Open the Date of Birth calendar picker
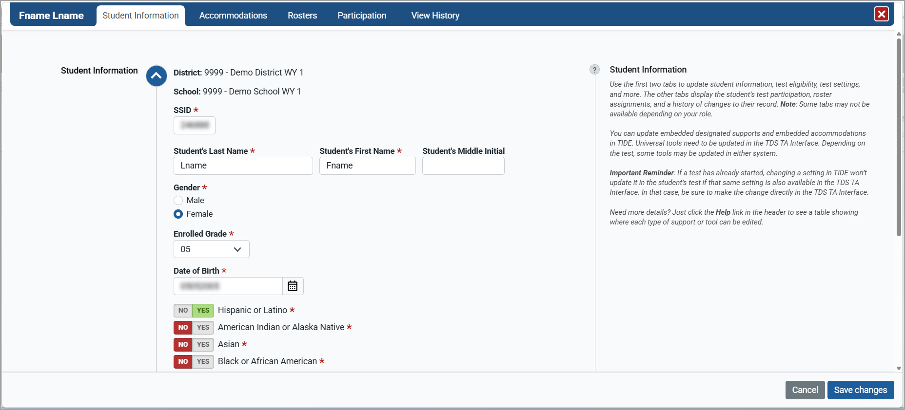 293,286
